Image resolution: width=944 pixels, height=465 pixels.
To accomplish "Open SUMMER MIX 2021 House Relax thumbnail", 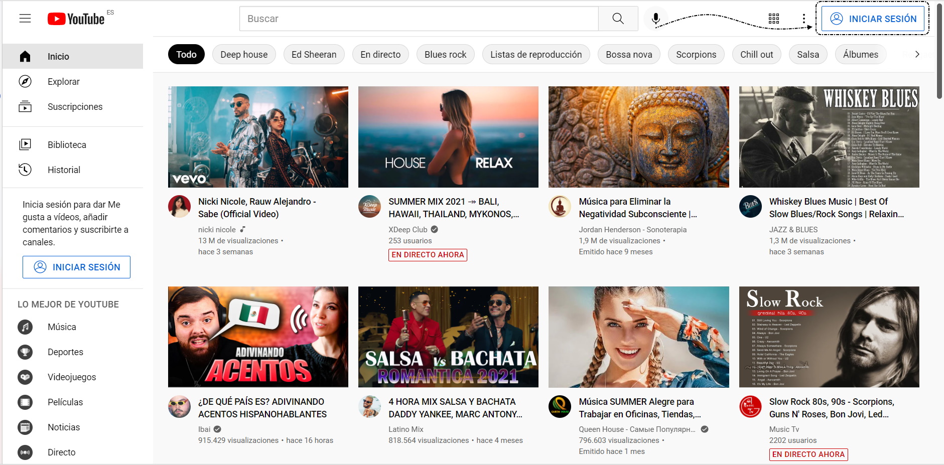I will pos(448,137).
